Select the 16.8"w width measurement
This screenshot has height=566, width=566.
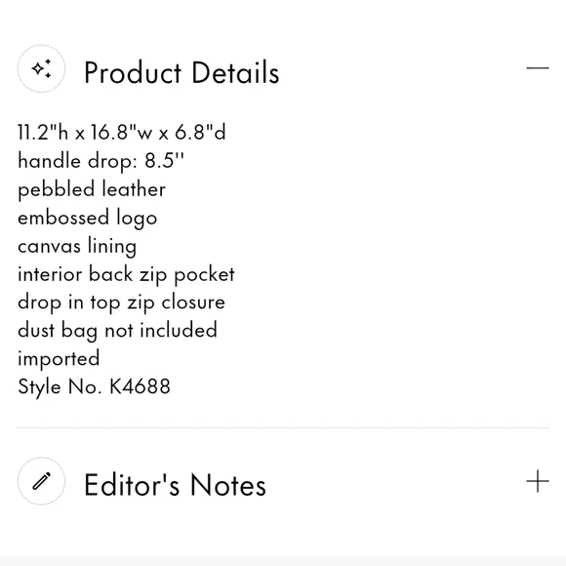click(x=121, y=132)
